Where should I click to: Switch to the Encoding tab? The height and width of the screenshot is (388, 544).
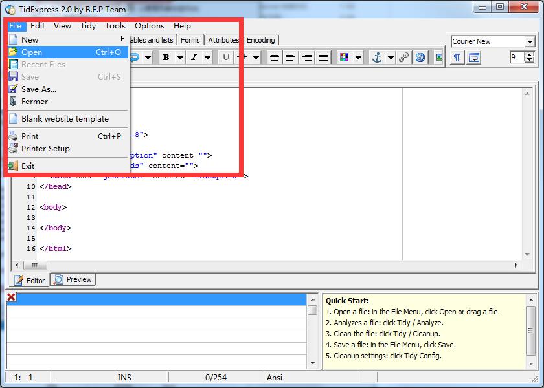pos(261,40)
